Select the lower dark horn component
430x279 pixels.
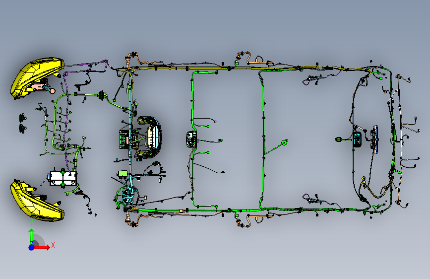[22, 128]
